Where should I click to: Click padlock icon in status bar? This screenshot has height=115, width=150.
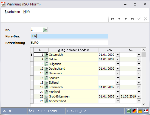(140, 111)
